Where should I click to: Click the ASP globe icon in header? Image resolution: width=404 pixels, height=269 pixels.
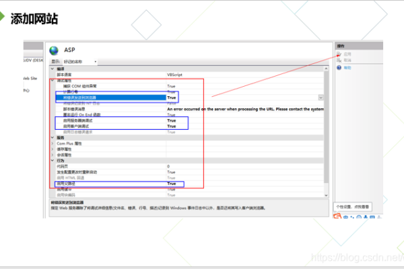(x=55, y=50)
